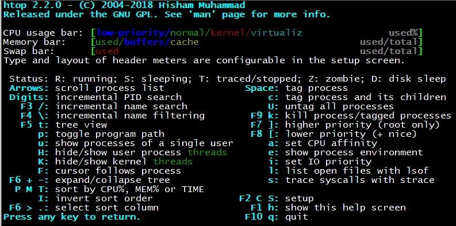Click 'expand/collapse tree' description
This screenshot has height=226, width=456.
(x=113, y=180)
